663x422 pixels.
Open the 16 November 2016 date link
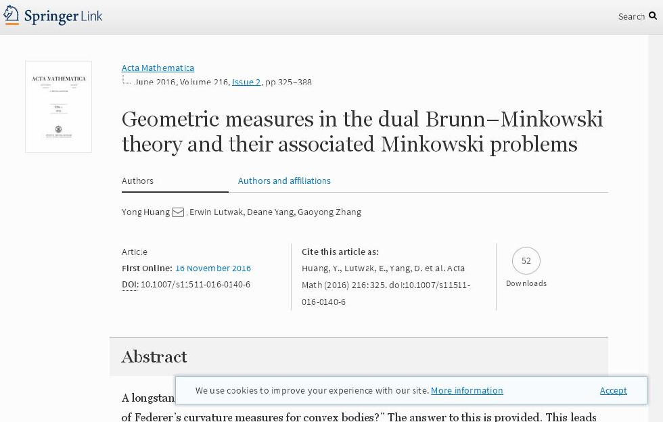point(213,268)
